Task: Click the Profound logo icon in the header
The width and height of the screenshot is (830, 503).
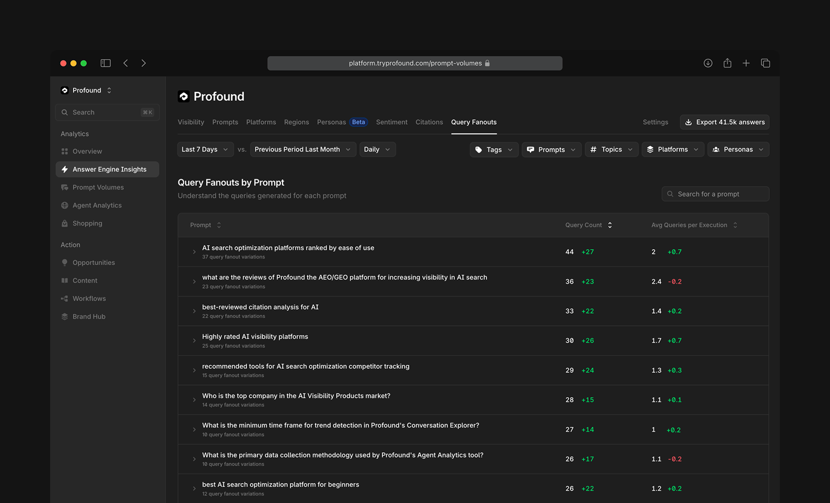Action: click(183, 96)
